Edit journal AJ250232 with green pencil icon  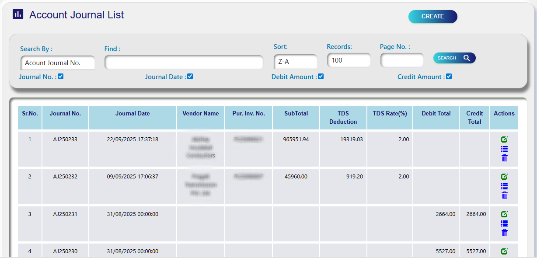504,177
